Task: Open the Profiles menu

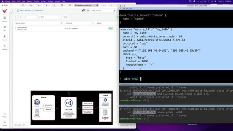Action: [x=43, y=1]
